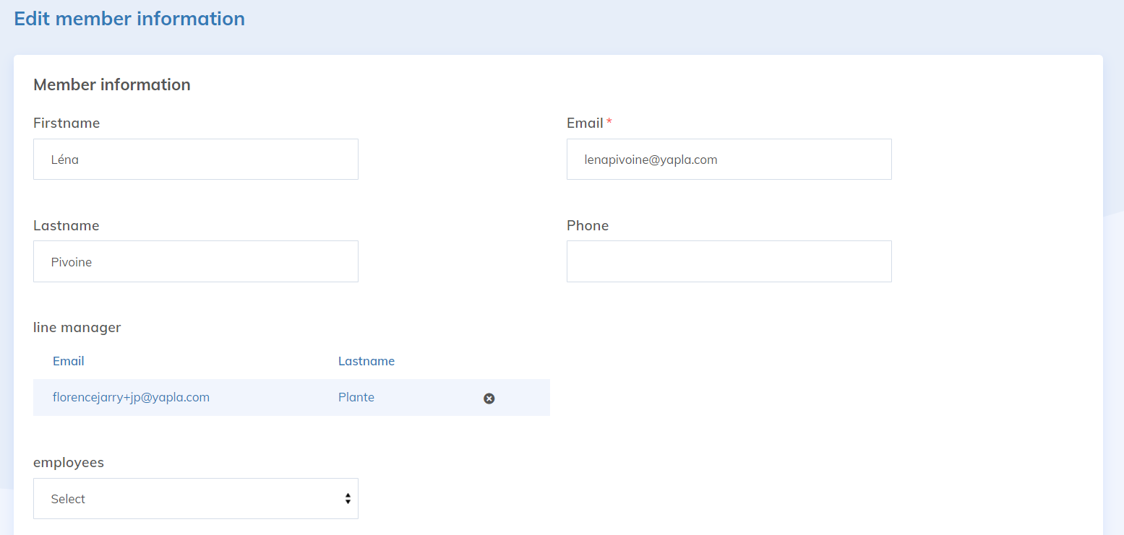Click the Firstname field label
The height and width of the screenshot is (535, 1124).
click(x=67, y=123)
